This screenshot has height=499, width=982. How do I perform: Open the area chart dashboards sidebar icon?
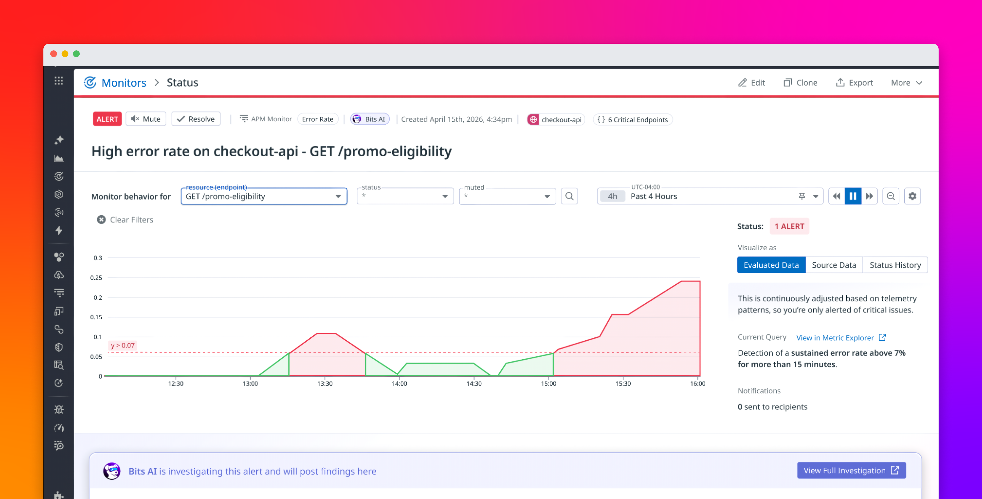(x=59, y=158)
